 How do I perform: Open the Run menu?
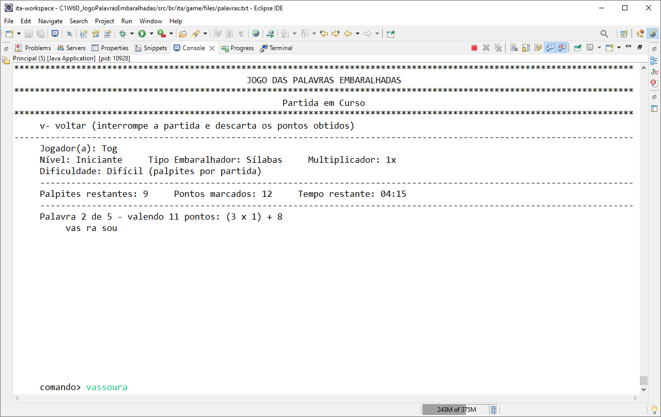point(127,21)
